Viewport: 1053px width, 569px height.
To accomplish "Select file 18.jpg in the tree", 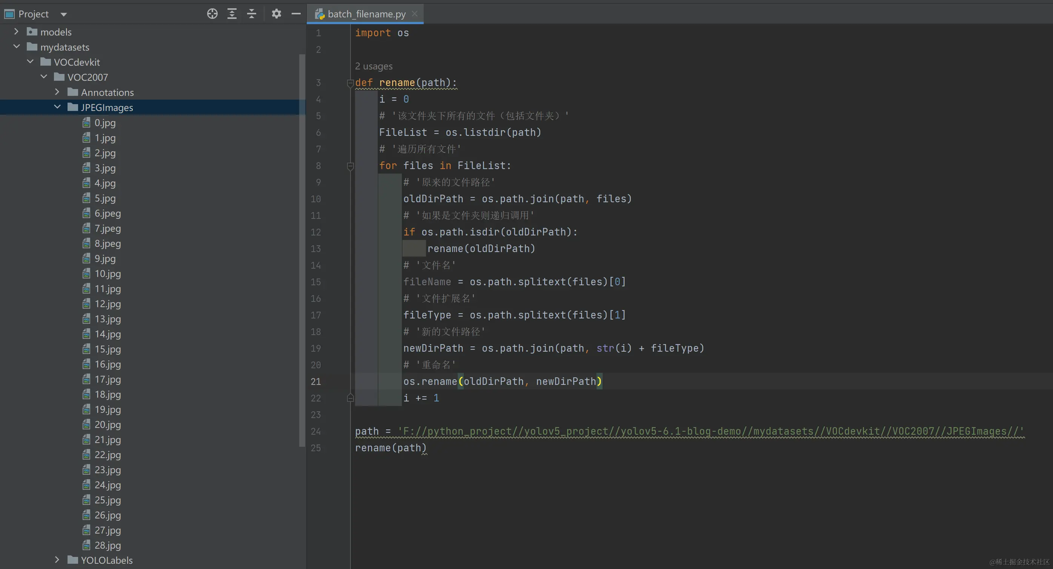I will (x=108, y=394).
